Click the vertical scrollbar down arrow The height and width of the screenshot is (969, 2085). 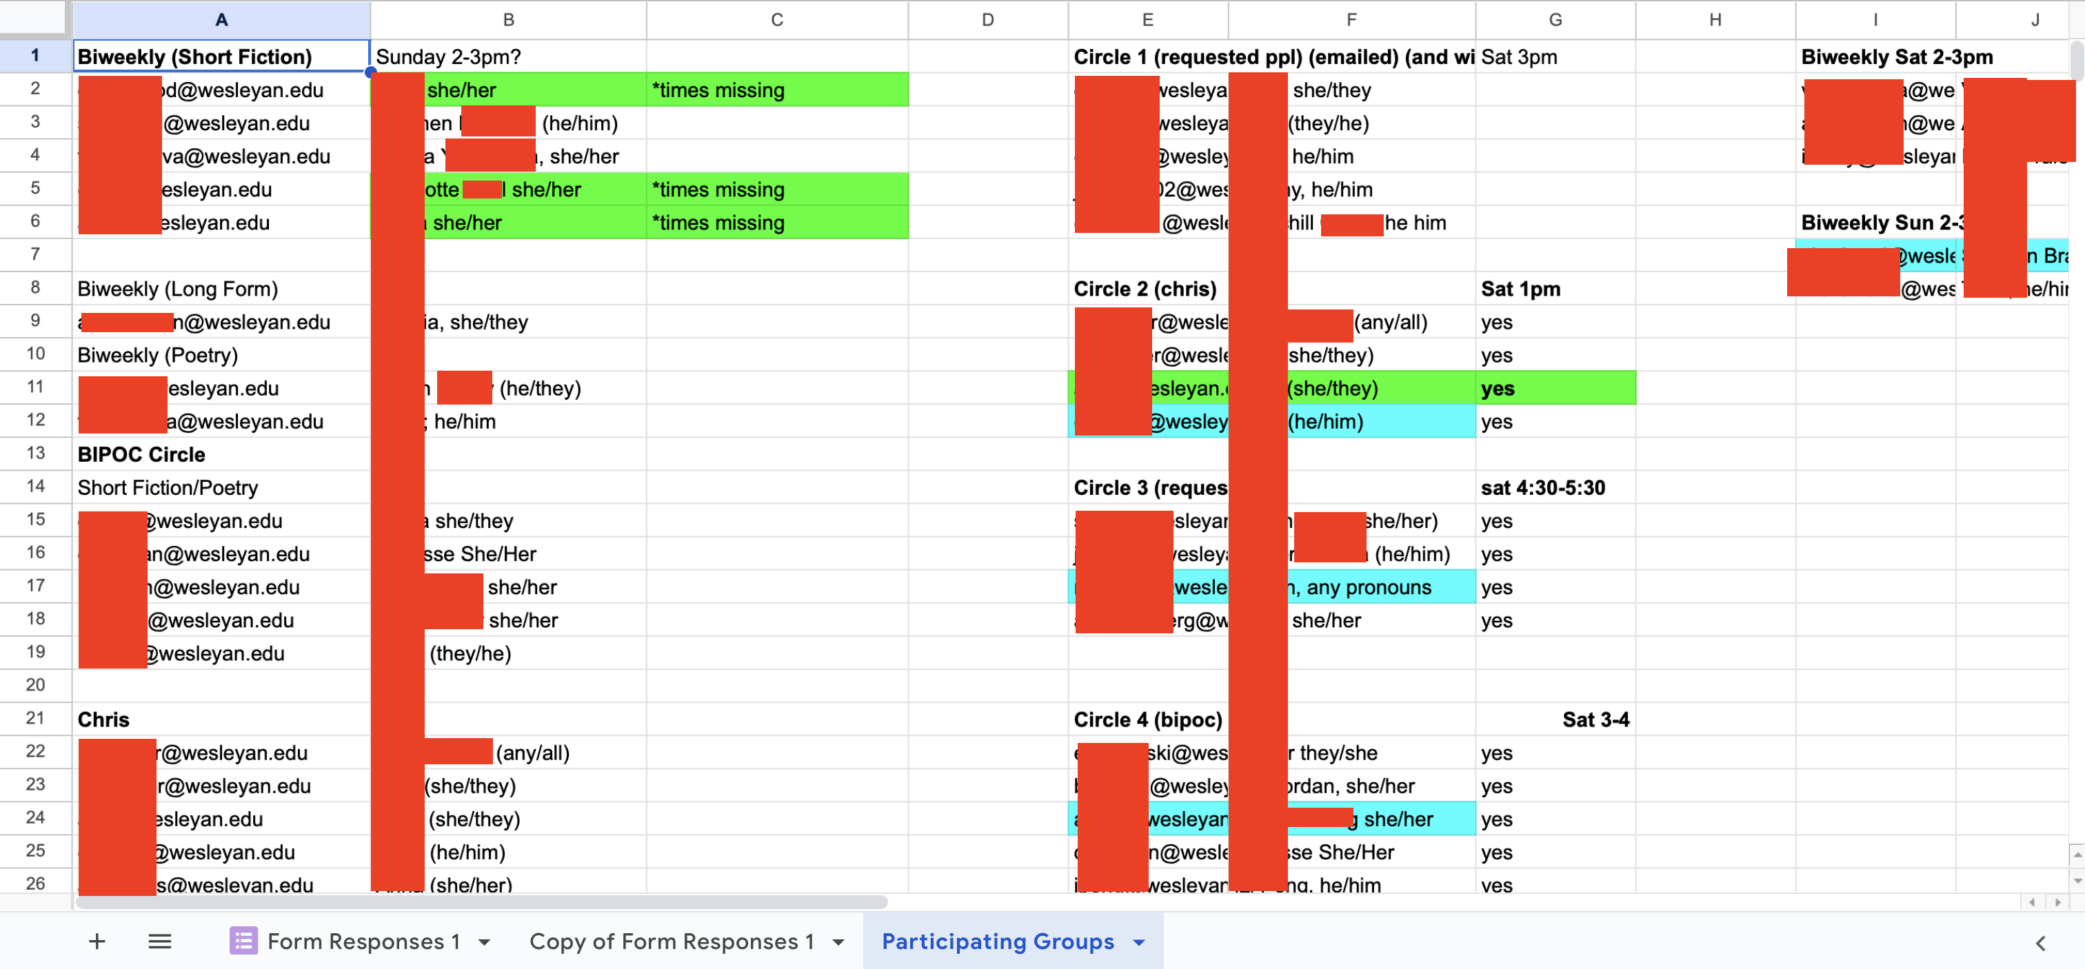pos(2077,881)
